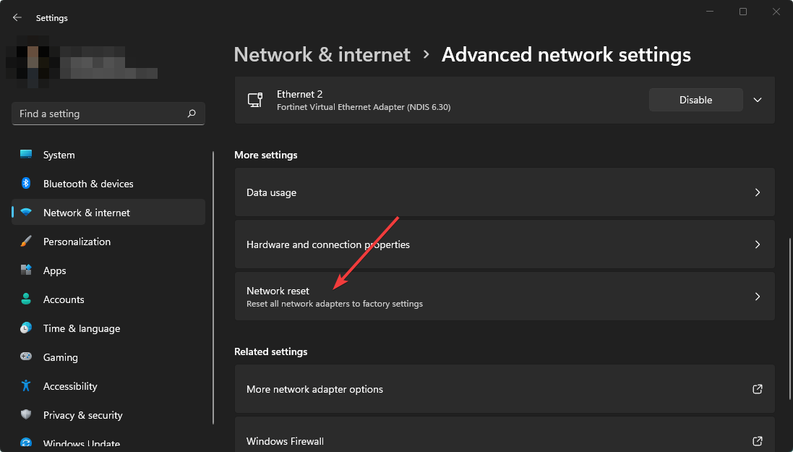
Task: Open Hardware and connection properties
Action: tap(504, 244)
